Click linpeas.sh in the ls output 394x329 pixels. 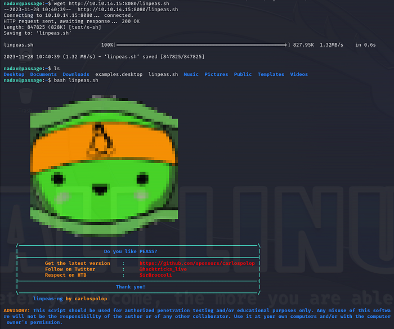click(x=163, y=74)
